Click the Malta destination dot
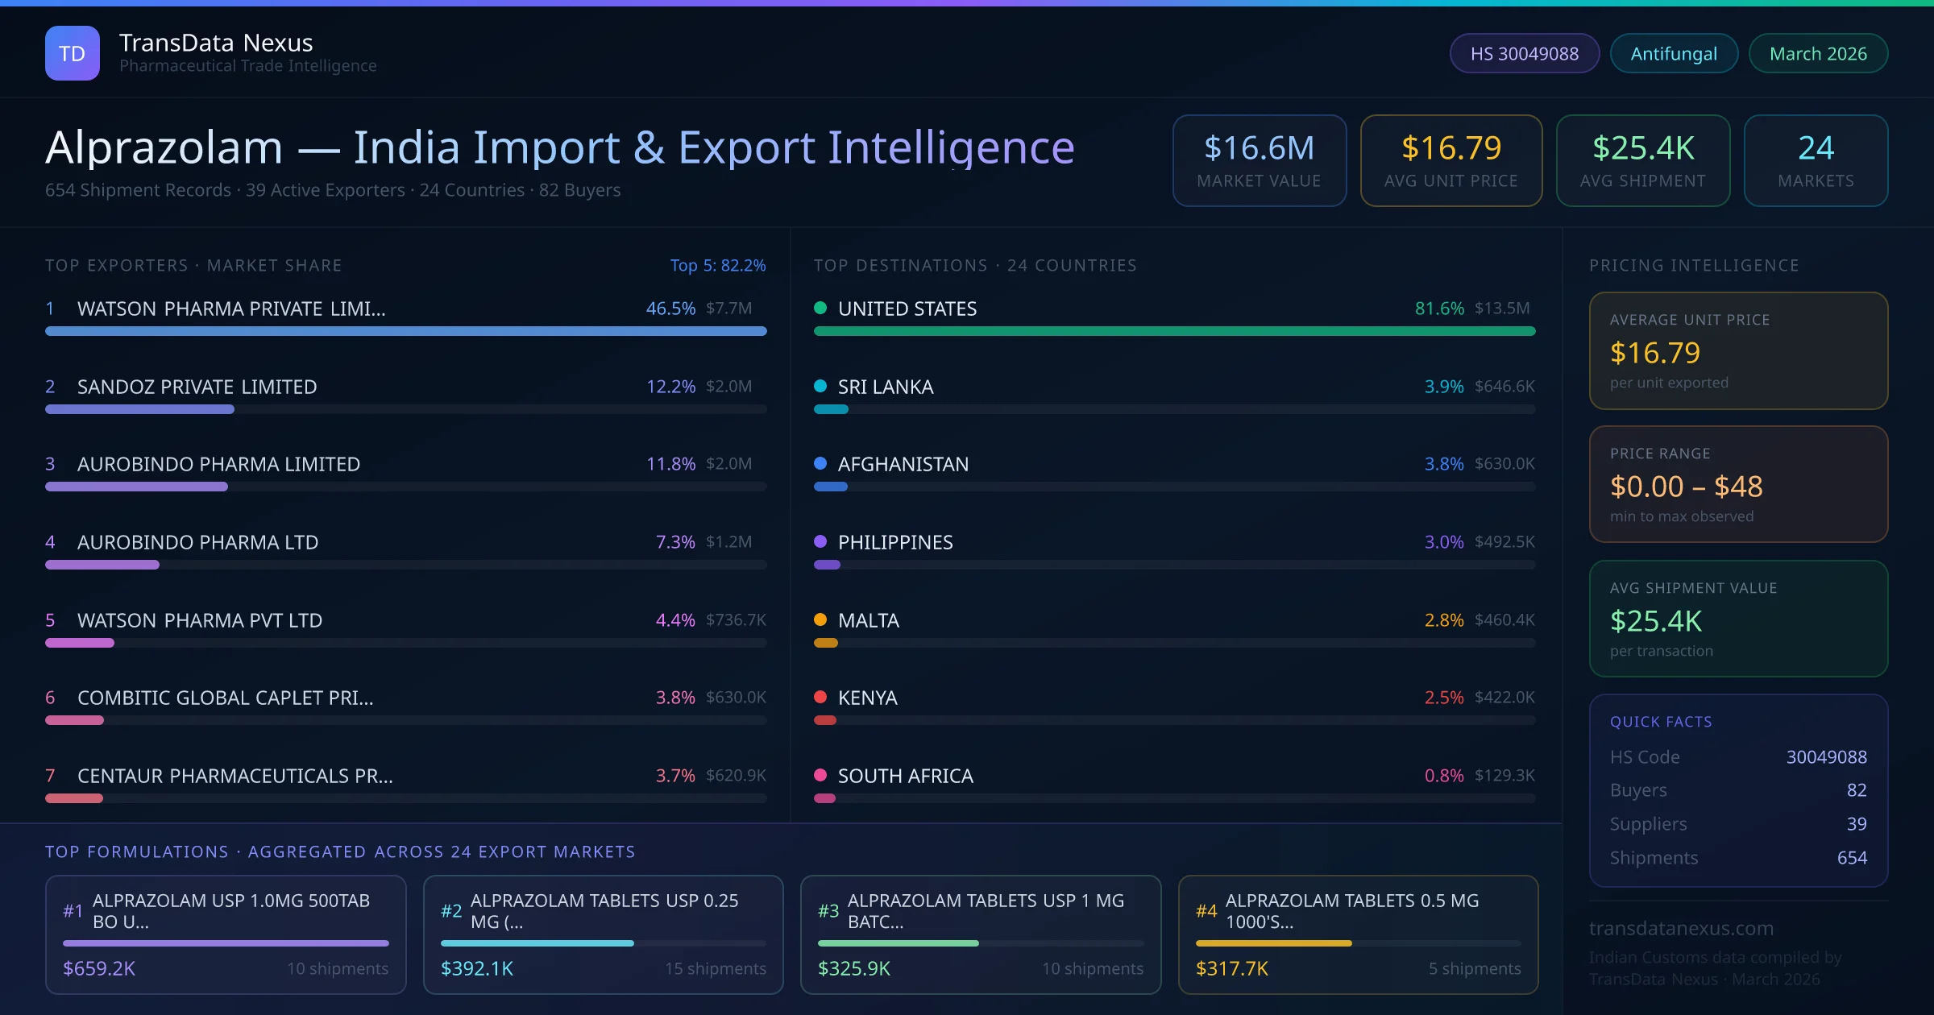The image size is (1934, 1015). [x=820, y=620]
